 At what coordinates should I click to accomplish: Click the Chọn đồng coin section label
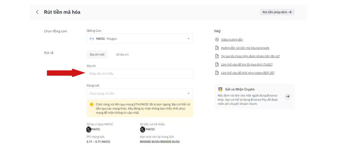pos(56,31)
